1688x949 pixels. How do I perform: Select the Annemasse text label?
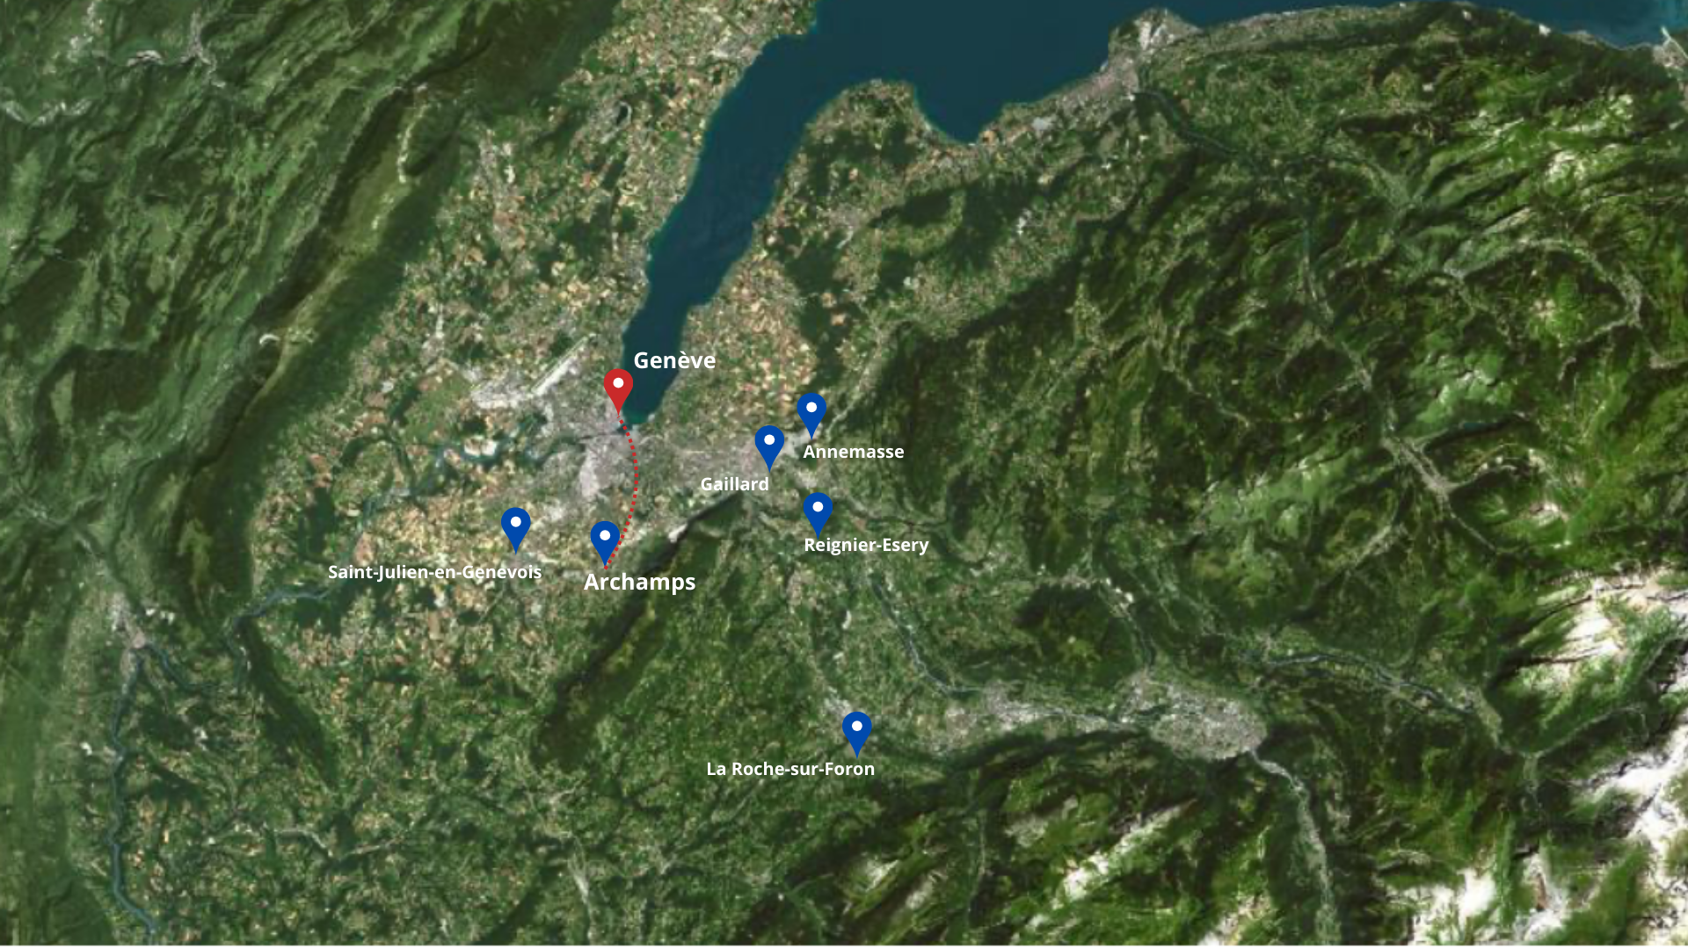pos(854,452)
